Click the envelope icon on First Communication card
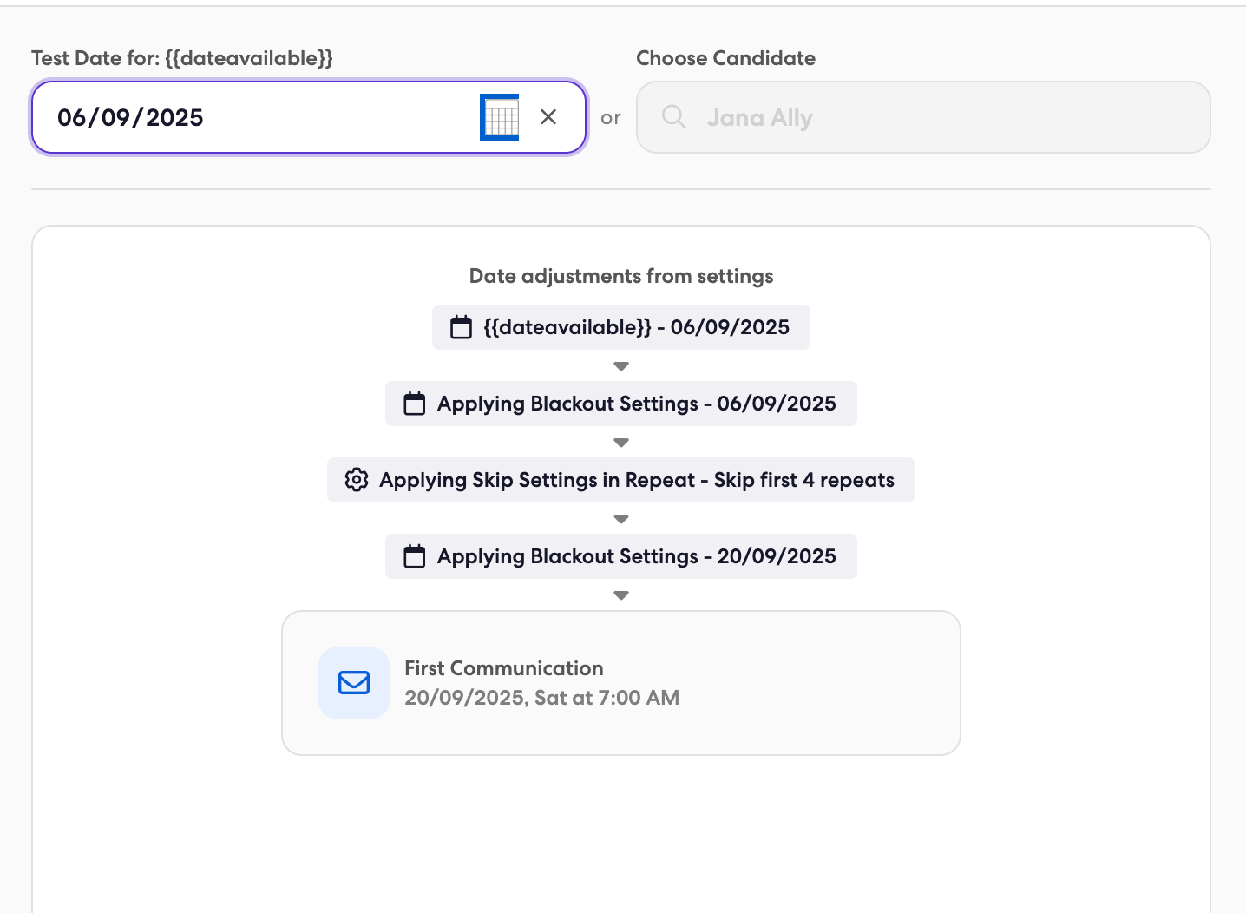1246x913 pixels. pos(353,683)
